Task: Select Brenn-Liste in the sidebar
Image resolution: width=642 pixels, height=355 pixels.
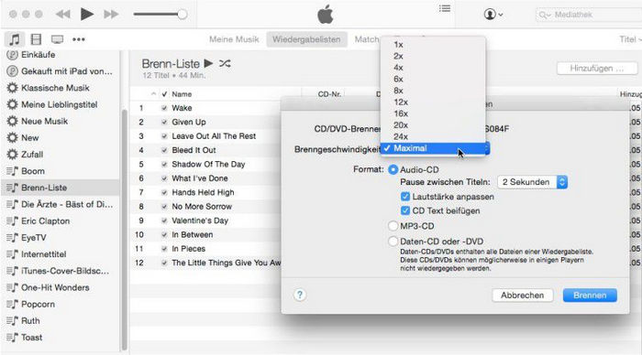Action: [60, 188]
